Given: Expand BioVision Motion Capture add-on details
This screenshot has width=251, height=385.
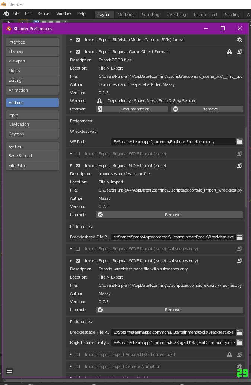Looking at the screenshot, I should pyautogui.click(x=70, y=40).
